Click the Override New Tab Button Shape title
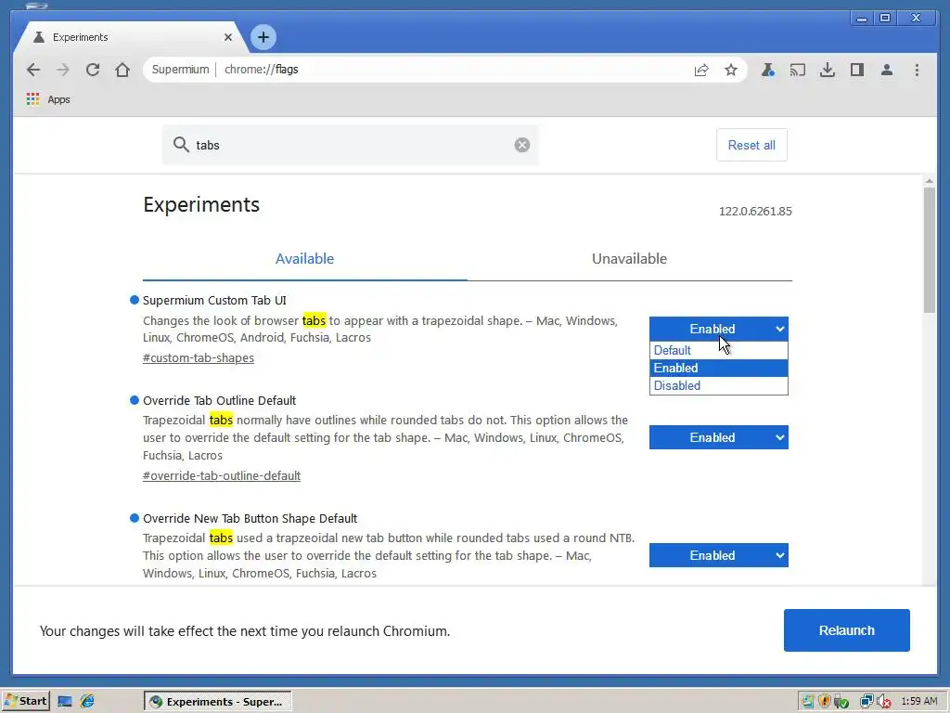Viewport: 950px width, 713px height. click(250, 518)
